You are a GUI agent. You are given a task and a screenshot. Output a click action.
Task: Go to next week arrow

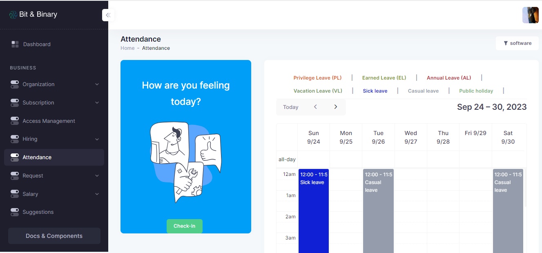point(336,107)
